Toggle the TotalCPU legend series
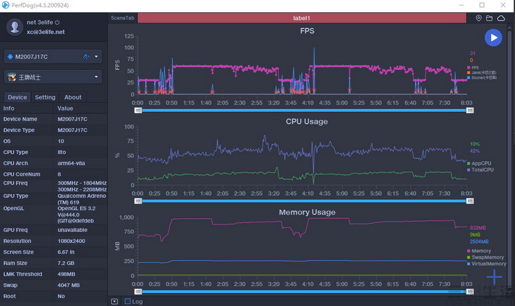Screen dimensions: 515x306 (480, 169)
